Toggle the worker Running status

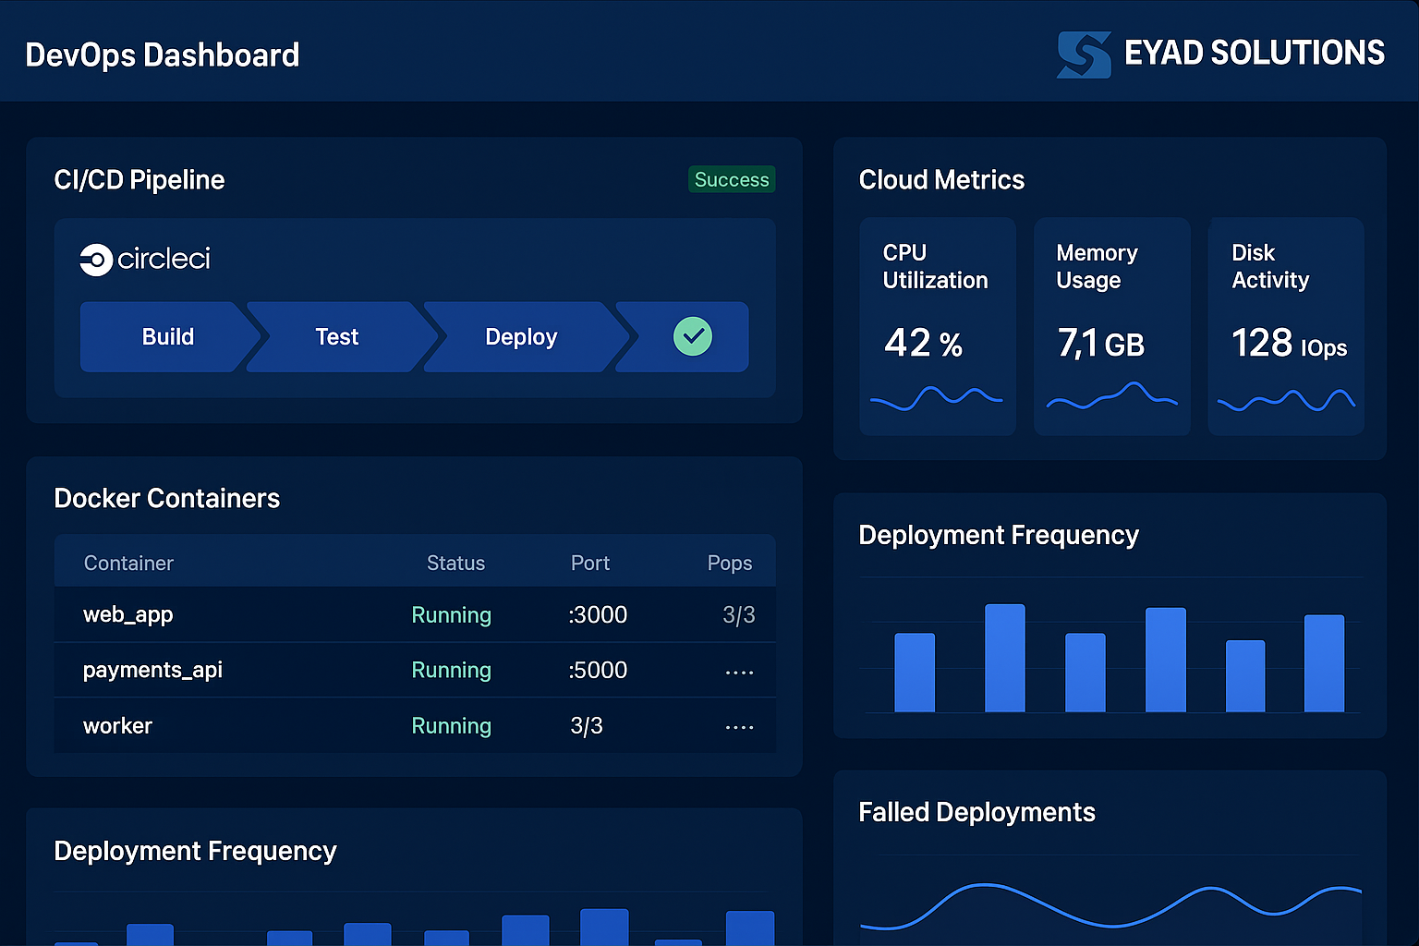point(451,725)
